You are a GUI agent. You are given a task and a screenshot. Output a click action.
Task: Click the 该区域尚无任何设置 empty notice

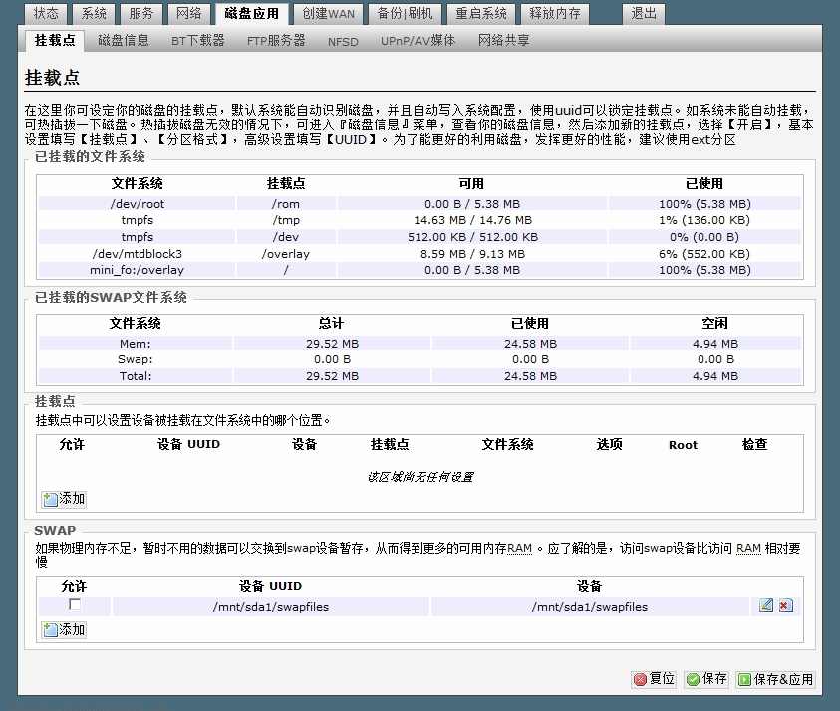[420, 477]
